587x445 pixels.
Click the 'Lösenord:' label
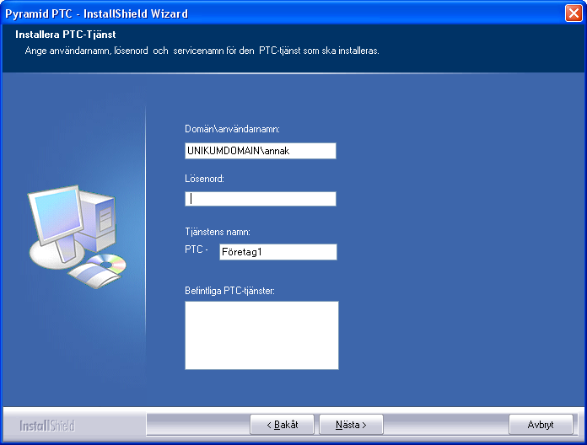(x=204, y=179)
